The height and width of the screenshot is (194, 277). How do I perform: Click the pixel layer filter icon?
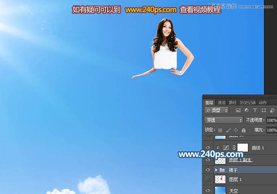click(x=238, y=110)
